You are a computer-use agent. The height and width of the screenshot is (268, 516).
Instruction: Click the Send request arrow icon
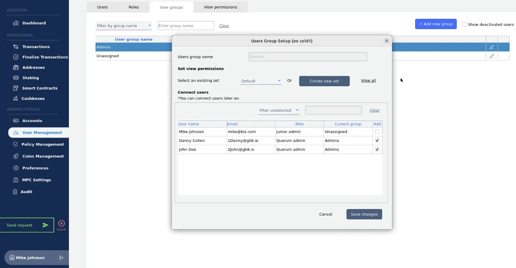(45, 225)
